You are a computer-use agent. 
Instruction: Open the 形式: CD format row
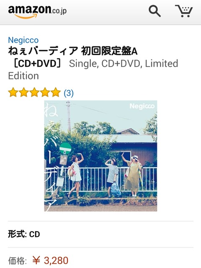coord(100,234)
